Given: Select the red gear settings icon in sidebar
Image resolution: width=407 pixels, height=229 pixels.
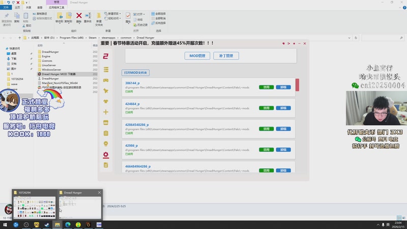Looking at the screenshot, I should point(106,155).
